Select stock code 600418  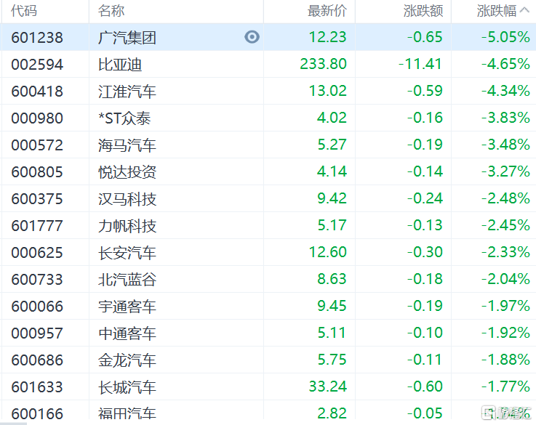coord(37,91)
